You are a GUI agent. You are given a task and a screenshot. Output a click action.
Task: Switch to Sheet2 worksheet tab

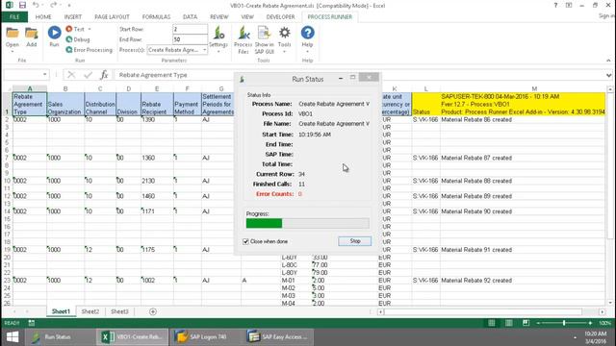(90, 311)
